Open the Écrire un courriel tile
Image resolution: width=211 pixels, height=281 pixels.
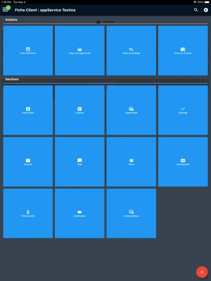point(183,50)
